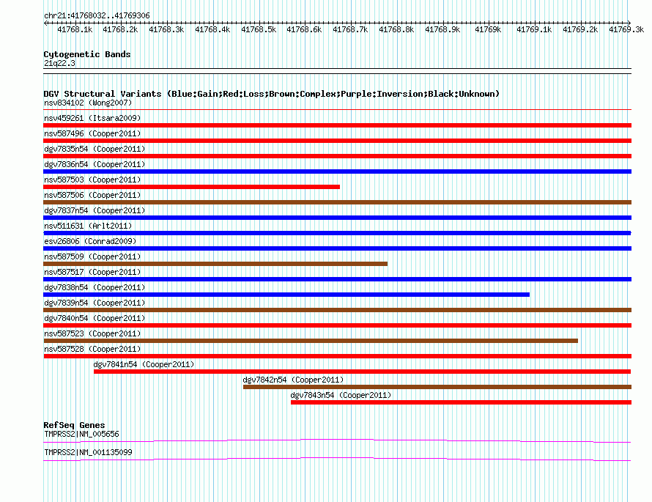
Task: Click the 41768.5k ruler tick label
Action: 259,29
